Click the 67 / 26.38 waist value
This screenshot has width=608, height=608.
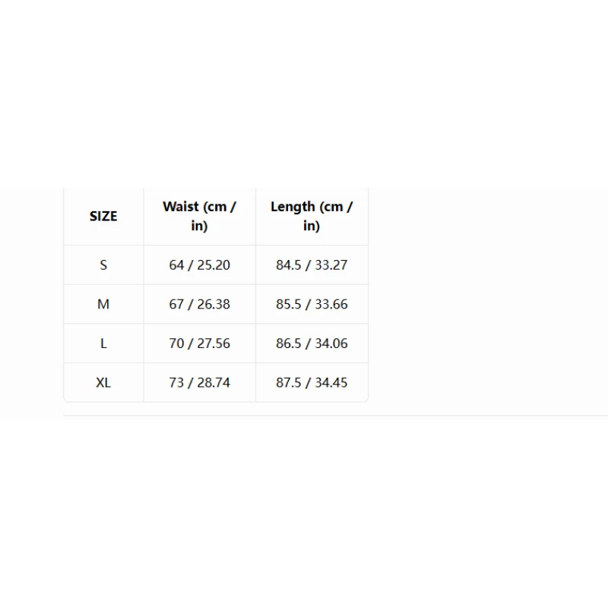[x=199, y=304]
